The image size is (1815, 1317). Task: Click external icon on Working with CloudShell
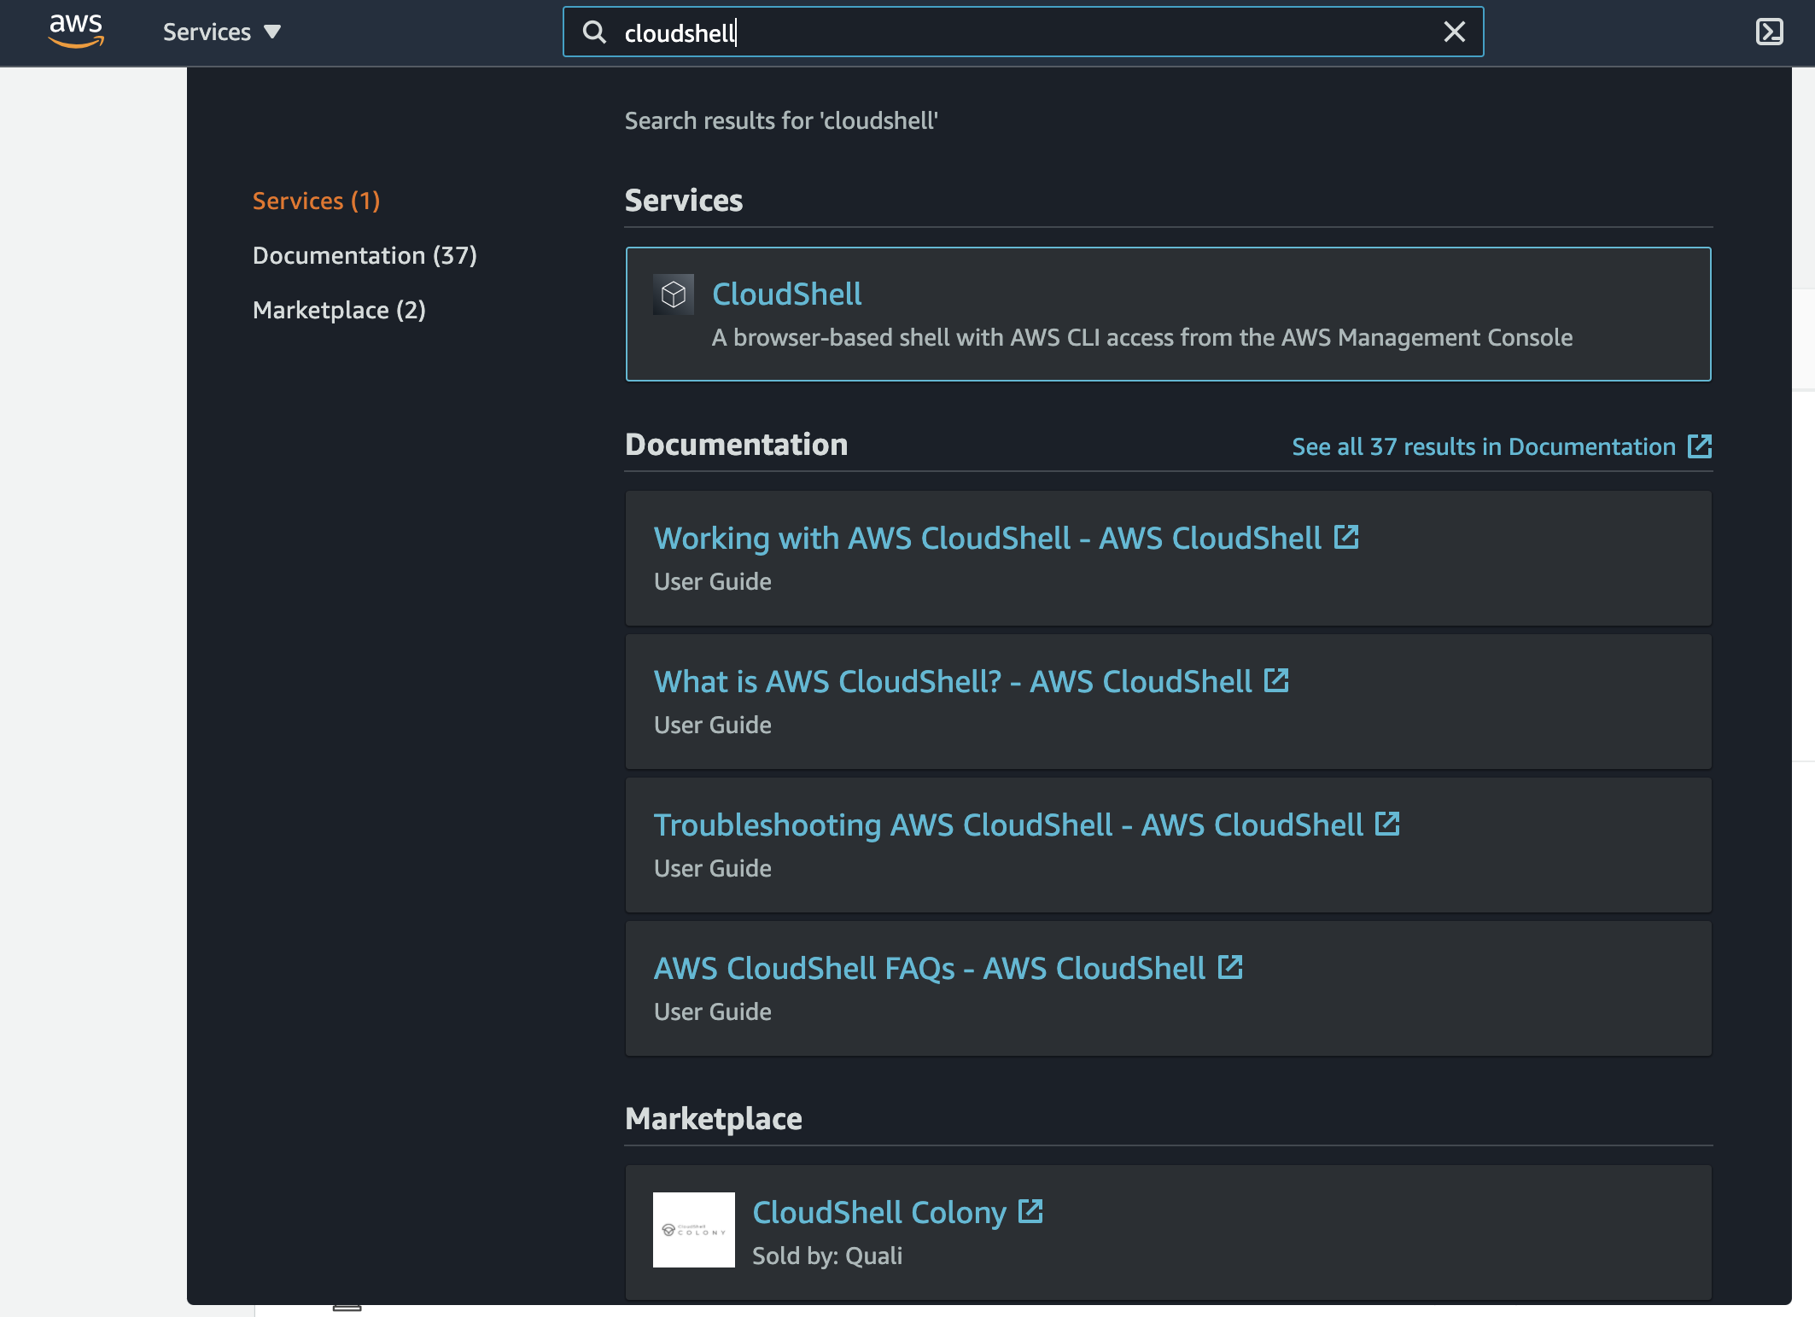click(x=1346, y=537)
